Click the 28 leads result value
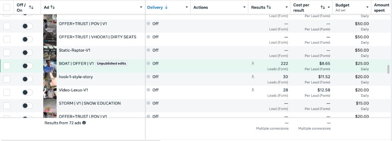392x141 pixels. tap(286, 90)
